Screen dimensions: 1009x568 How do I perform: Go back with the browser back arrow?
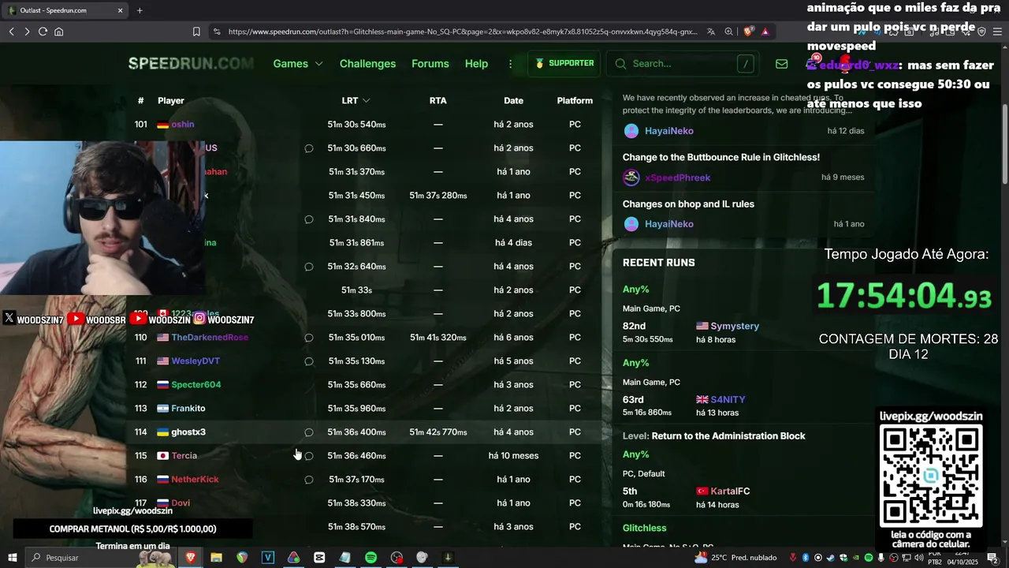11,32
